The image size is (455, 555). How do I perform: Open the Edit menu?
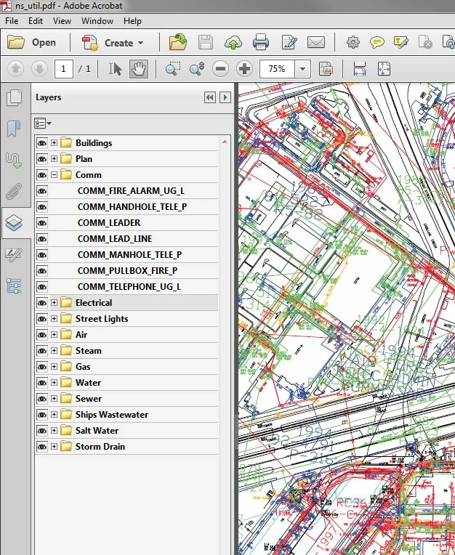[36, 21]
